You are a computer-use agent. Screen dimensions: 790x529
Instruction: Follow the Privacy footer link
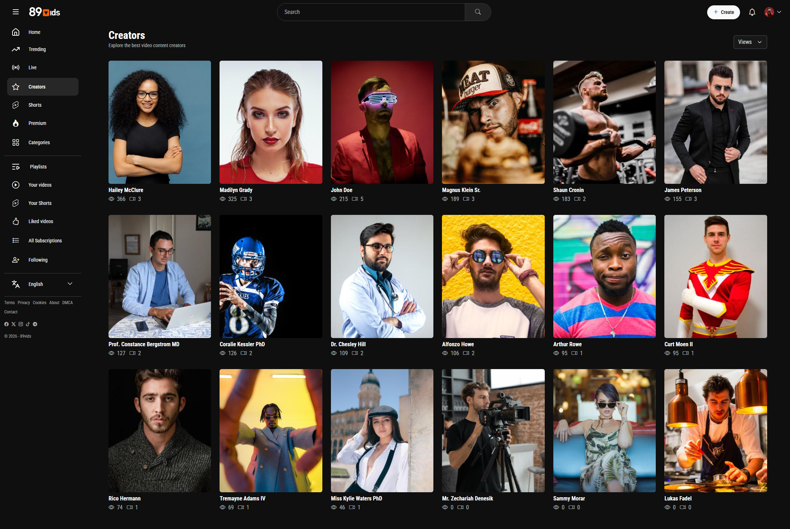(24, 303)
